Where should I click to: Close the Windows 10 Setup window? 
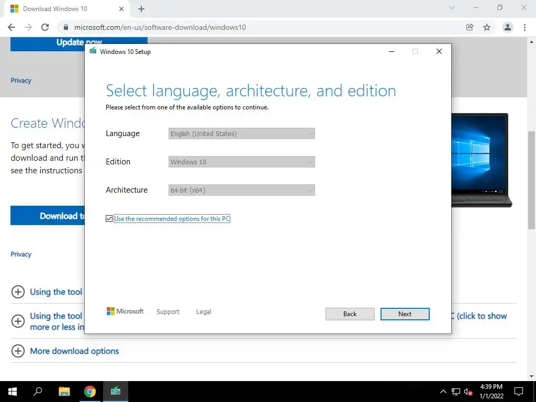coord(439,51)
